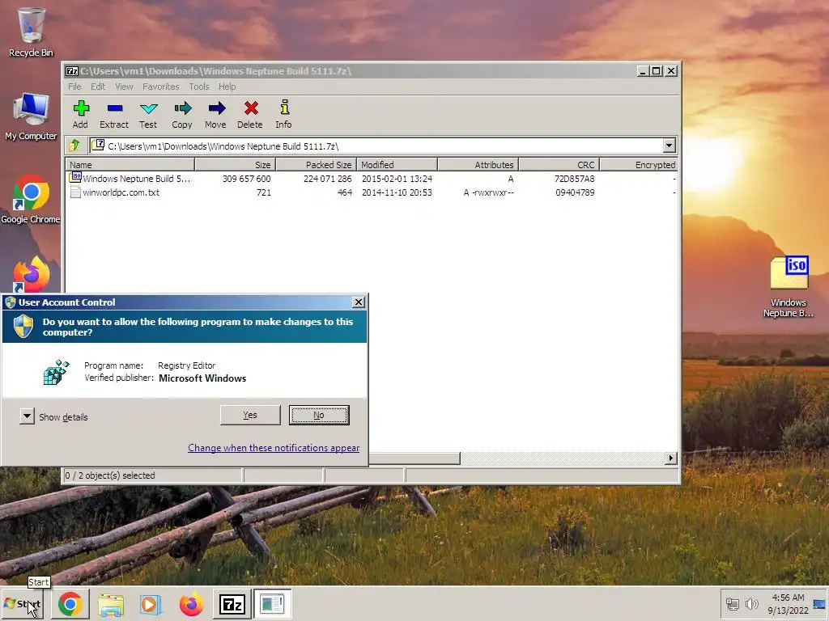Image resolution: width=829 pixels, height=621 pixels.
Task: Click Yes in the User Account Control dialog
Action: pos(250,415)
